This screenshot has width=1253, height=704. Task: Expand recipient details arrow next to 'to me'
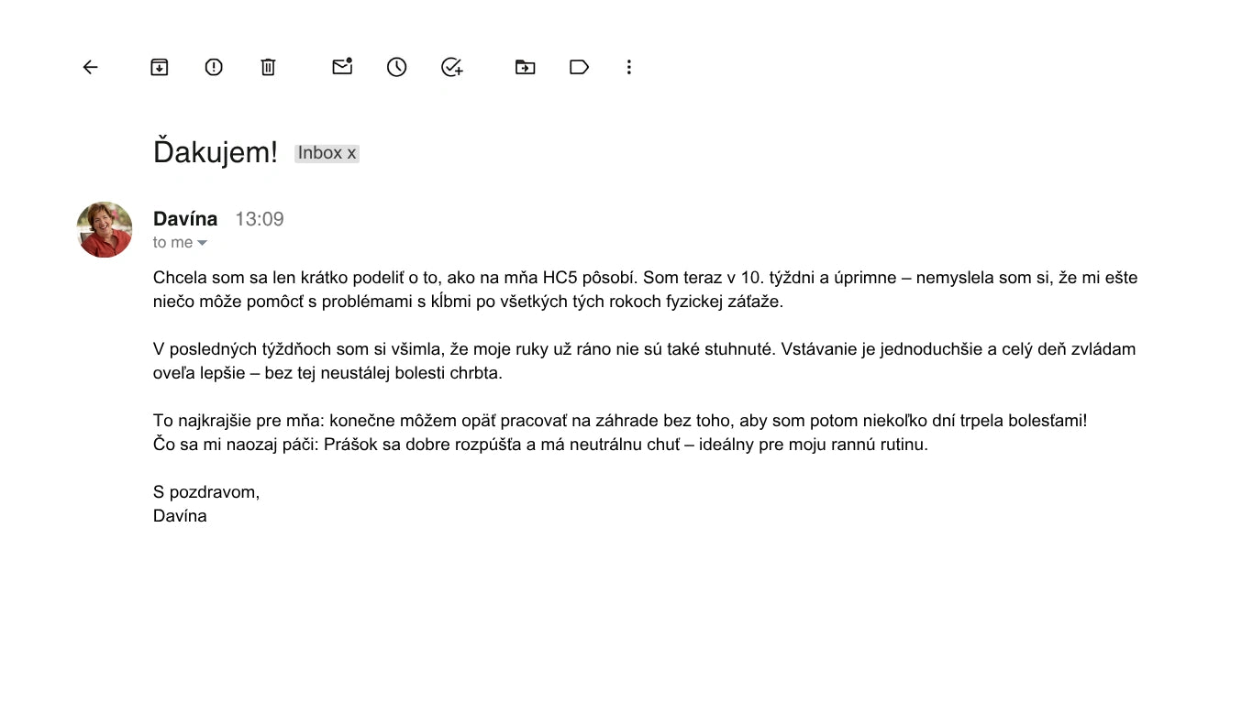click(203, 243)
